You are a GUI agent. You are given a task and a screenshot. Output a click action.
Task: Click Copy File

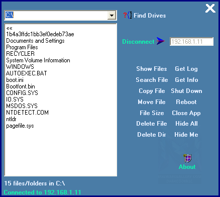click(x=152, y=91)
